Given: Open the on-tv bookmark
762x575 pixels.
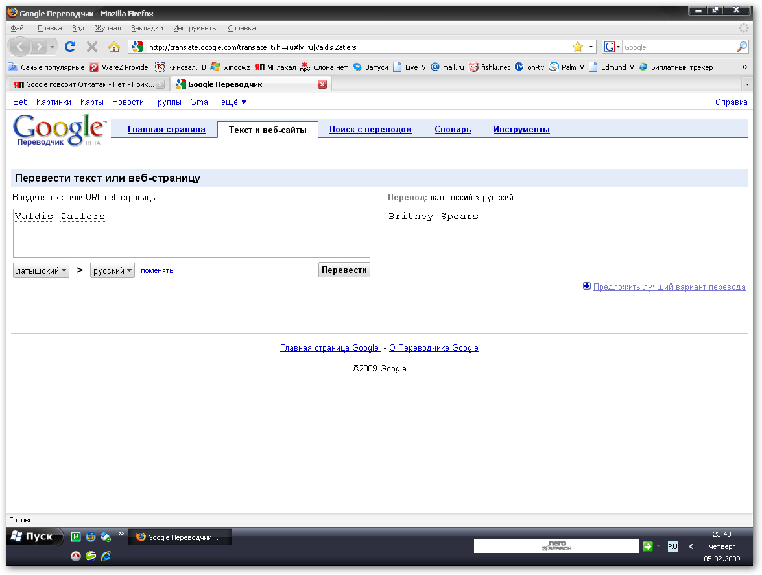Looking at the screenshot, I should [529, 67].
